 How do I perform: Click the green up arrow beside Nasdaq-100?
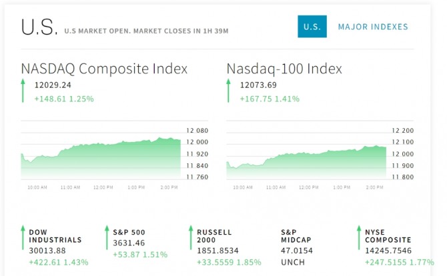coord(228,91)
